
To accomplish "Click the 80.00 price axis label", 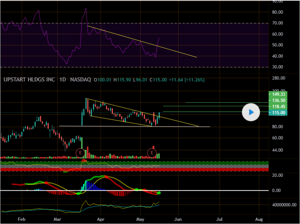I will 277,127.
